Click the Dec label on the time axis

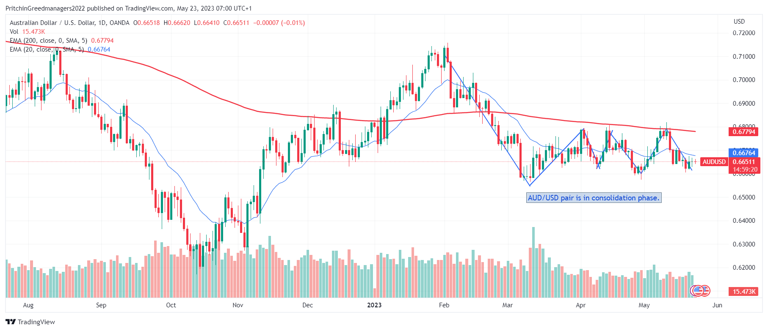click(308, 305)
